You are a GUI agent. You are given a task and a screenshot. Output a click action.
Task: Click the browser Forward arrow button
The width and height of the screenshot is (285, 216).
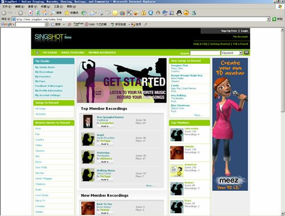point(21,13)
